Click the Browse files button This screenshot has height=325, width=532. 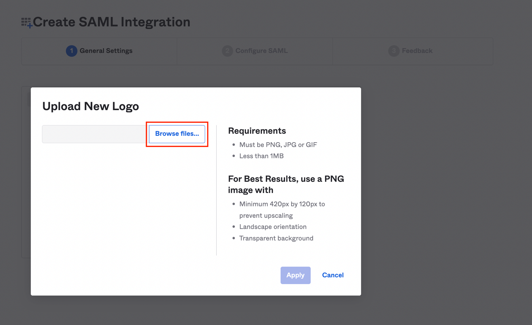click(177, 134)
